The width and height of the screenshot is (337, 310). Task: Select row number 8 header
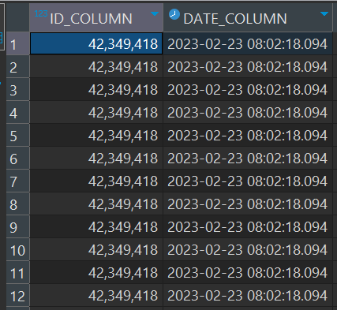tap(17, 204)
